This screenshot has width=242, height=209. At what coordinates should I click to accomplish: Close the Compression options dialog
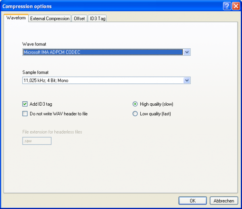click(x=236, y=6)
